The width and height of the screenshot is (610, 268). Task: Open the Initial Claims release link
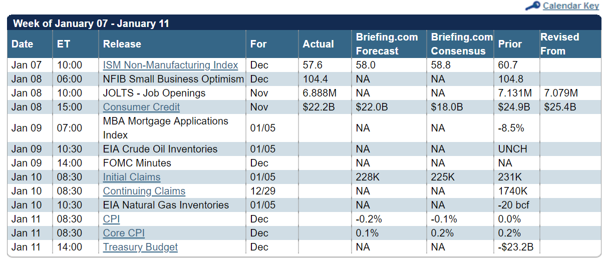coord(132,177)
